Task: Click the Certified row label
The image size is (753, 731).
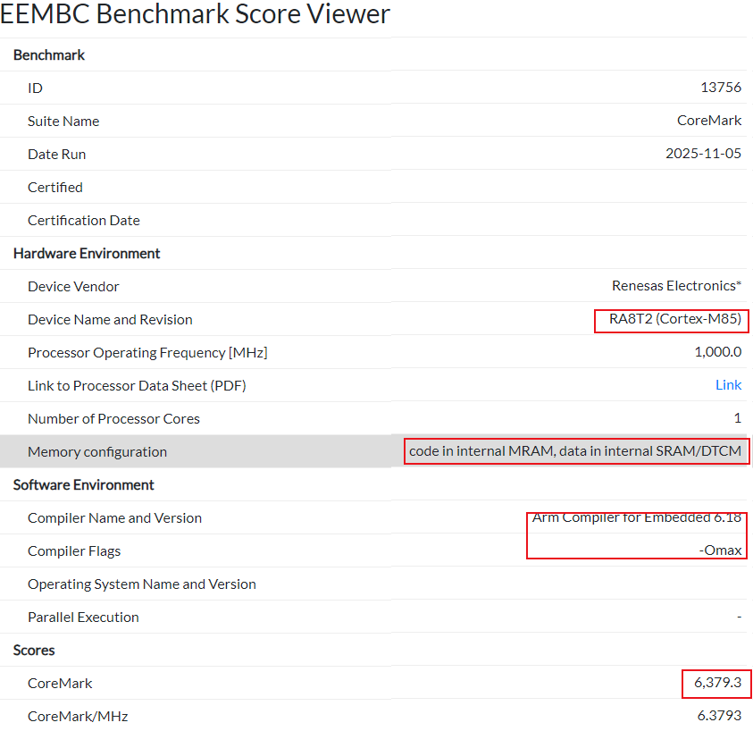Action: 55,188
